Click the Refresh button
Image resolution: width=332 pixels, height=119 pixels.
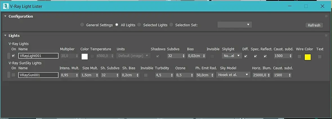[x=314, y=25]
